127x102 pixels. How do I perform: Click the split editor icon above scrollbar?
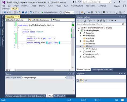pos(73,23)
